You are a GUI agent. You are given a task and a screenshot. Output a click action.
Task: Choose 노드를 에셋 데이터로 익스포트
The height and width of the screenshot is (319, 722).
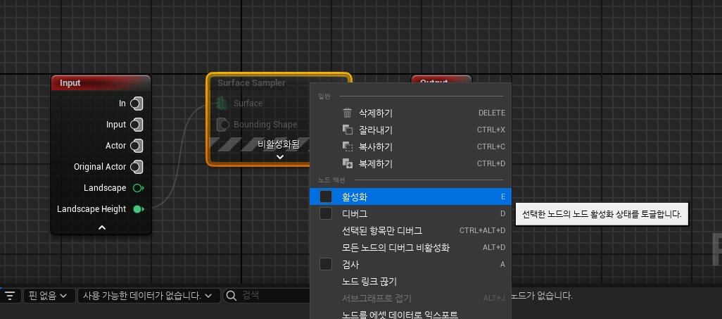(411, 314)
